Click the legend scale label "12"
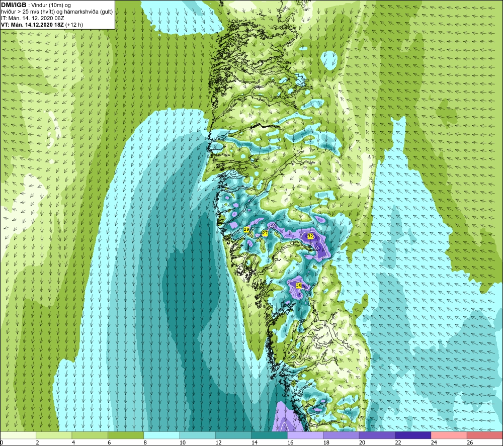The image size is (503, 446). point(218,442)
